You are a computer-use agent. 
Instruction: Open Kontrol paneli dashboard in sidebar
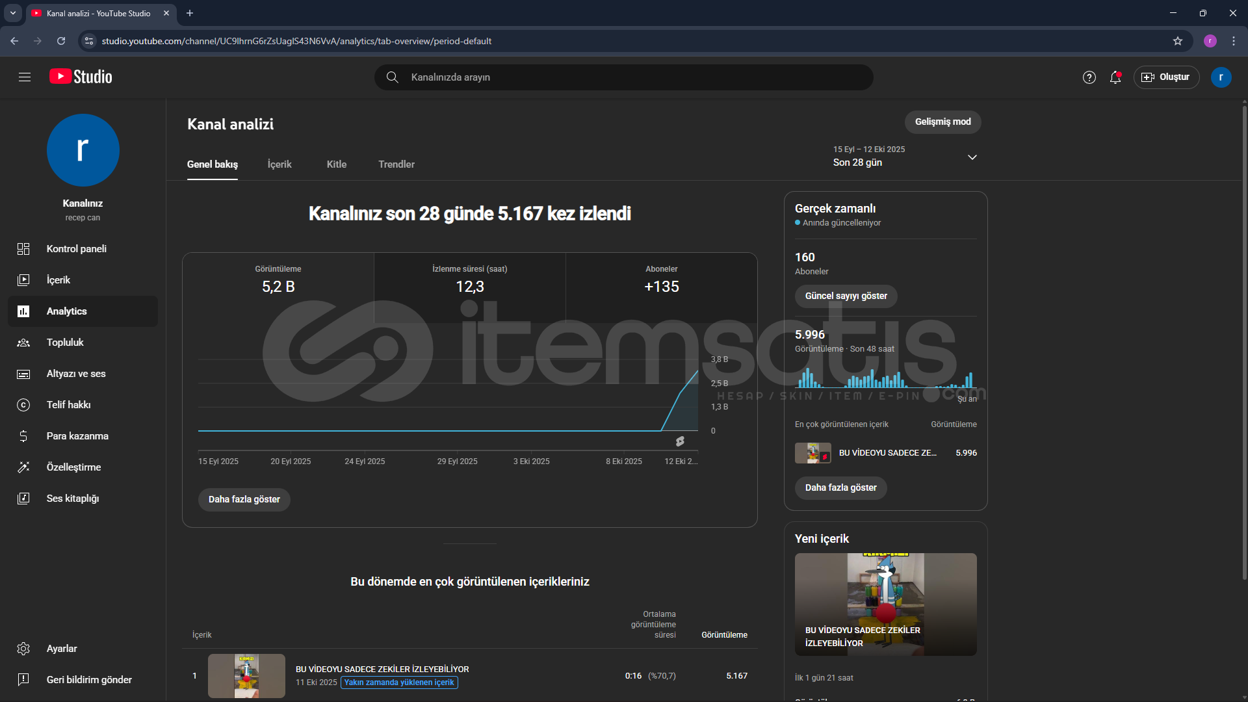[76, 249]
